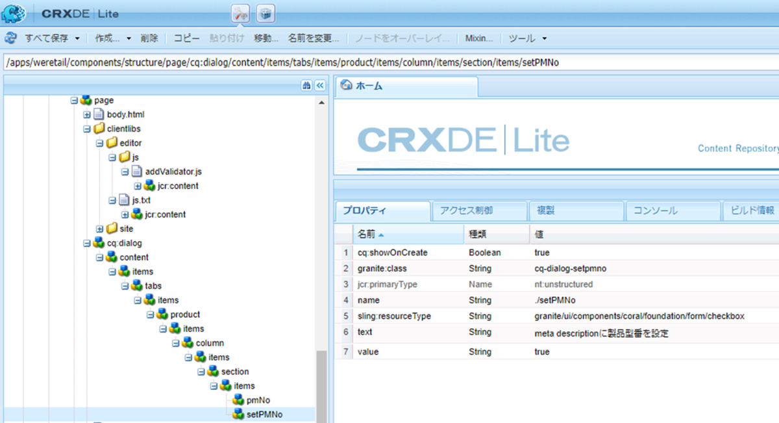Select the clientlibs folder icon

(99, 129)
